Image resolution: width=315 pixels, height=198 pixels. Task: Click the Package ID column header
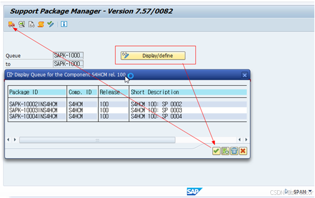pyautogui.click(x=37, y=92)
